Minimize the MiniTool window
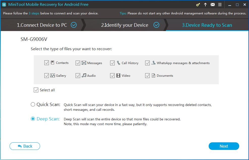The width and height of the screenshot is (249, 160). [230, 5]
